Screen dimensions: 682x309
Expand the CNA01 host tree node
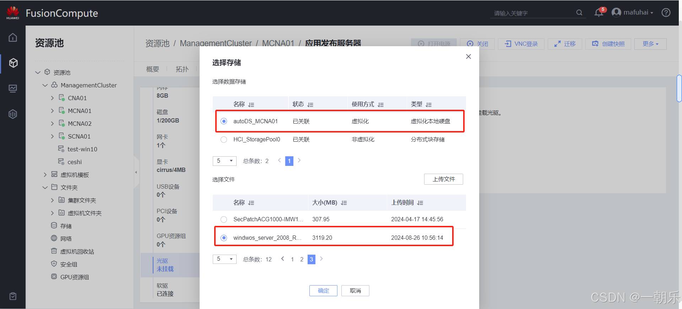pos(53,98)
